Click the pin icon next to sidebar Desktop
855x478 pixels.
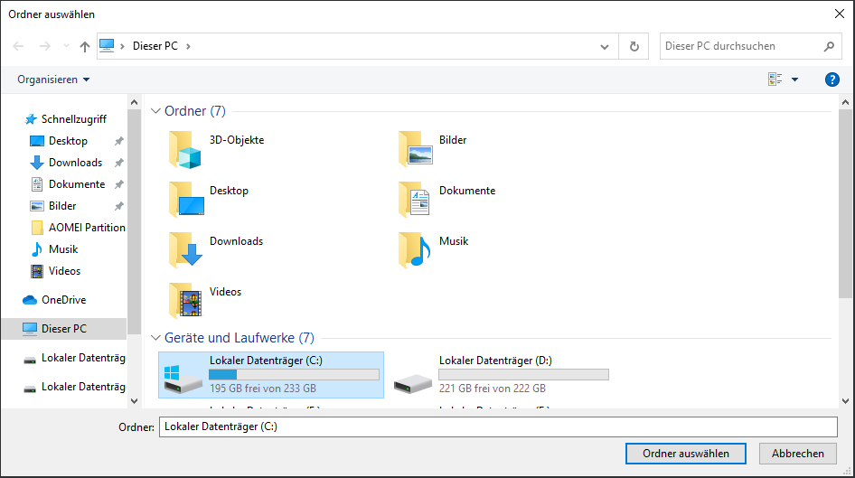(x=119, y=141)
